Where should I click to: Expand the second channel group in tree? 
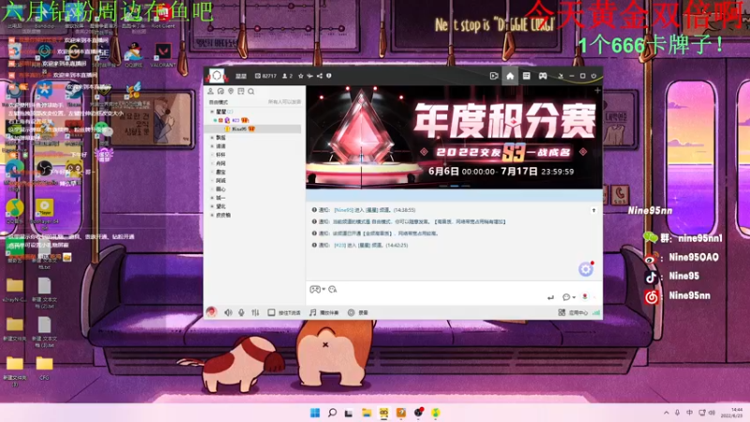coord(213,138)
